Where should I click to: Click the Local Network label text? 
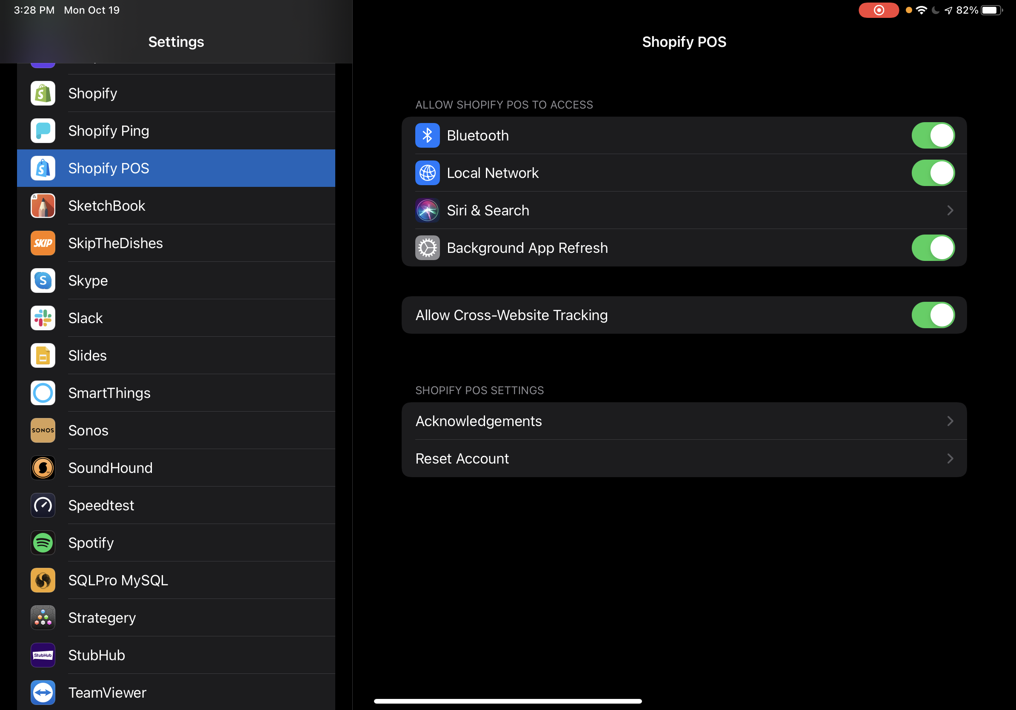493,173
